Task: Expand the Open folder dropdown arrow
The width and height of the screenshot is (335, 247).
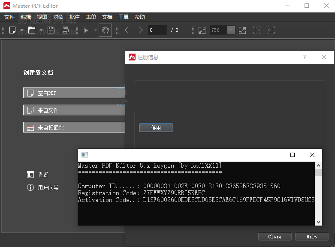Action: 41,30
